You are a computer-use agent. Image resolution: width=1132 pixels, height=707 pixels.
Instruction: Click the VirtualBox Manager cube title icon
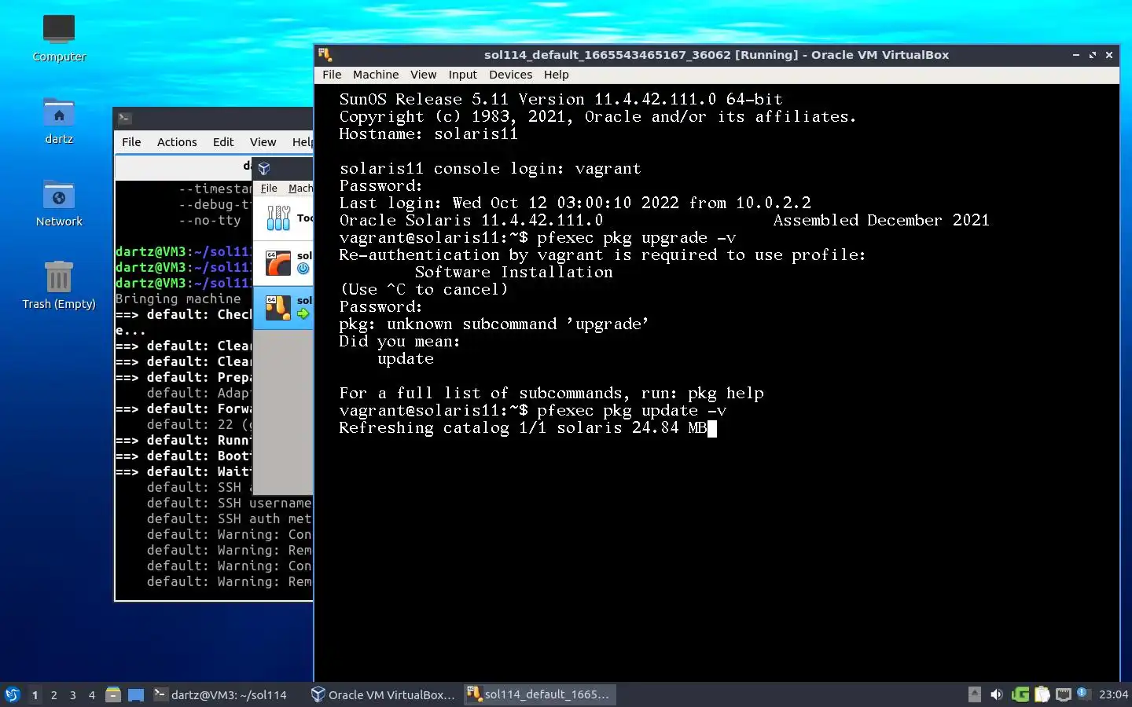[x=264, y=168]
